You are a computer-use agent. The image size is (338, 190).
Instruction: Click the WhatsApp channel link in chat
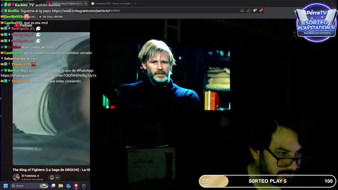[49, 75]
